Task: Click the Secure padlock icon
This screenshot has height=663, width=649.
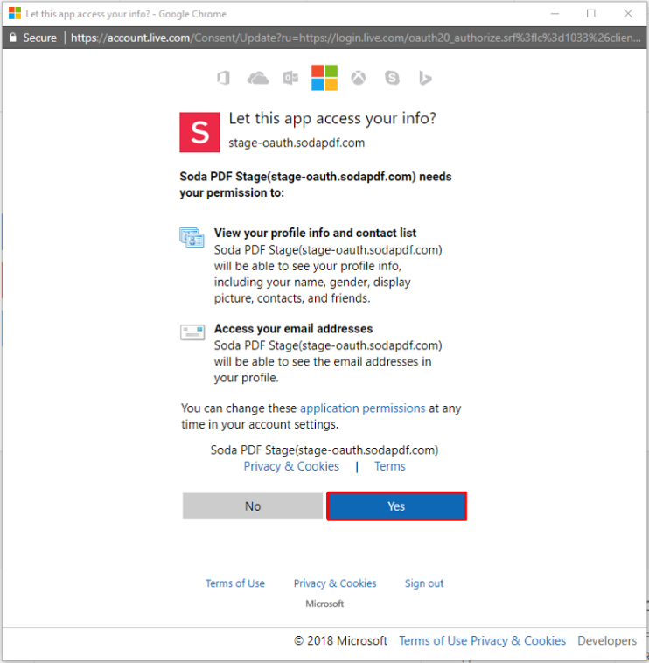Action: pos(13,38)
